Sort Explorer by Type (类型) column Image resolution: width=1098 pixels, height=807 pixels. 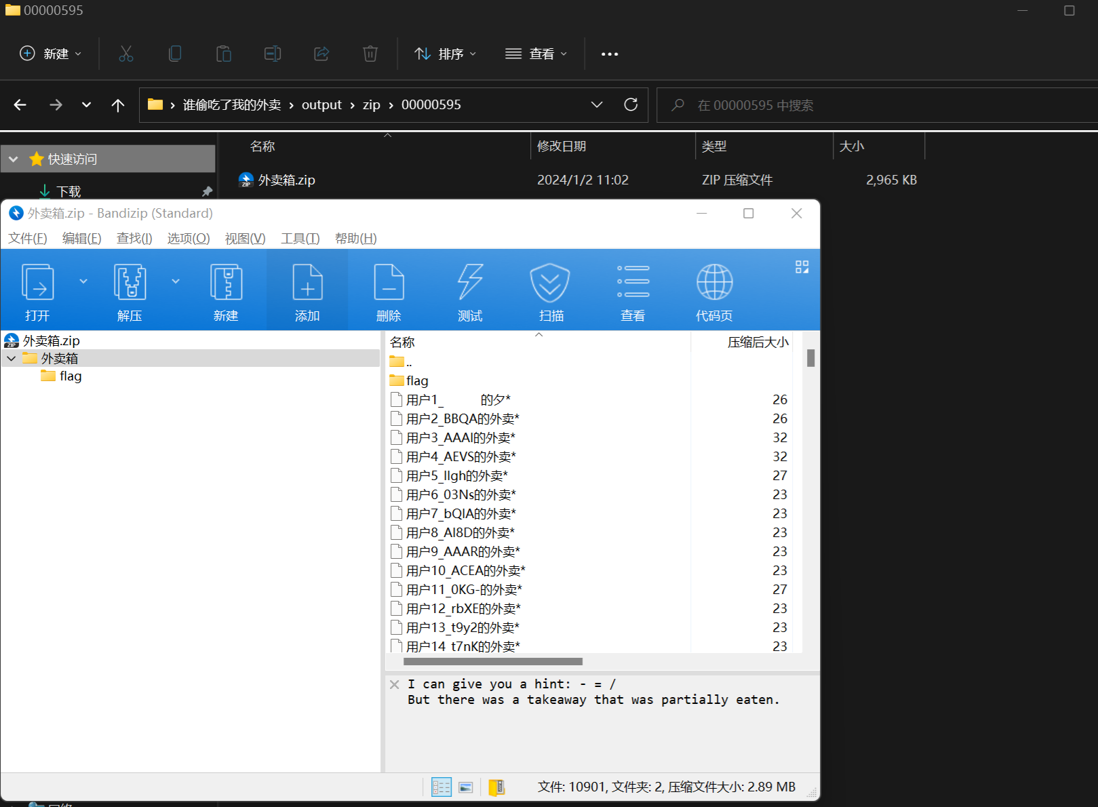(x=714, y=146)
